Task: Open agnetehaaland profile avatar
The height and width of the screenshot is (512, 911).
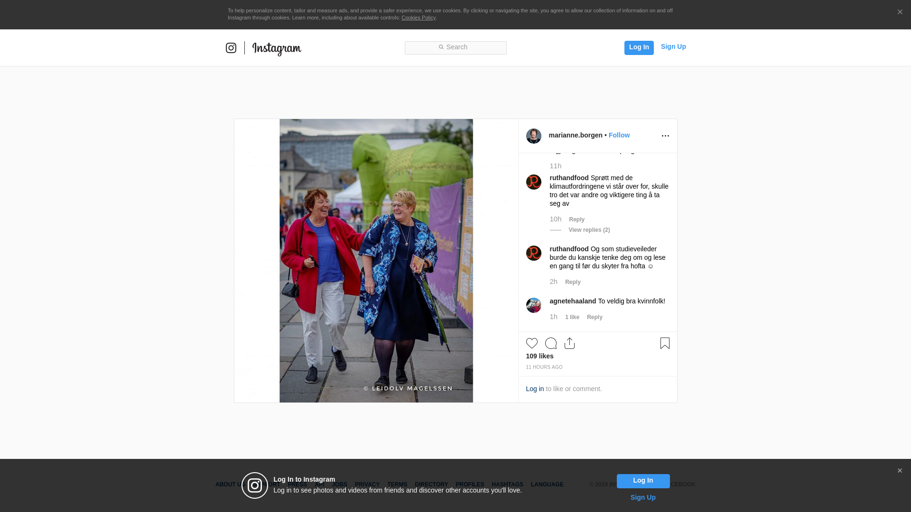Action: pyautogui.click(x=534, y=305)
